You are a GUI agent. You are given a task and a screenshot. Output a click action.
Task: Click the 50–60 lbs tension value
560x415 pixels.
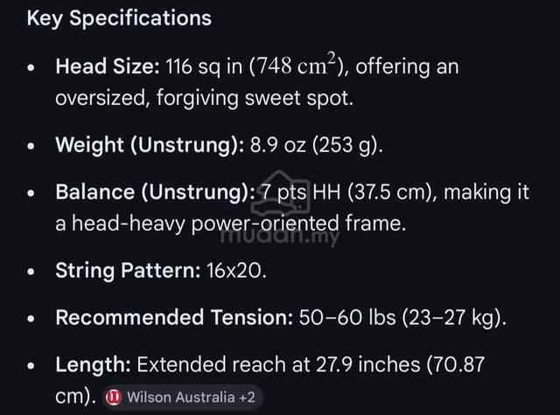click(347, 317)
